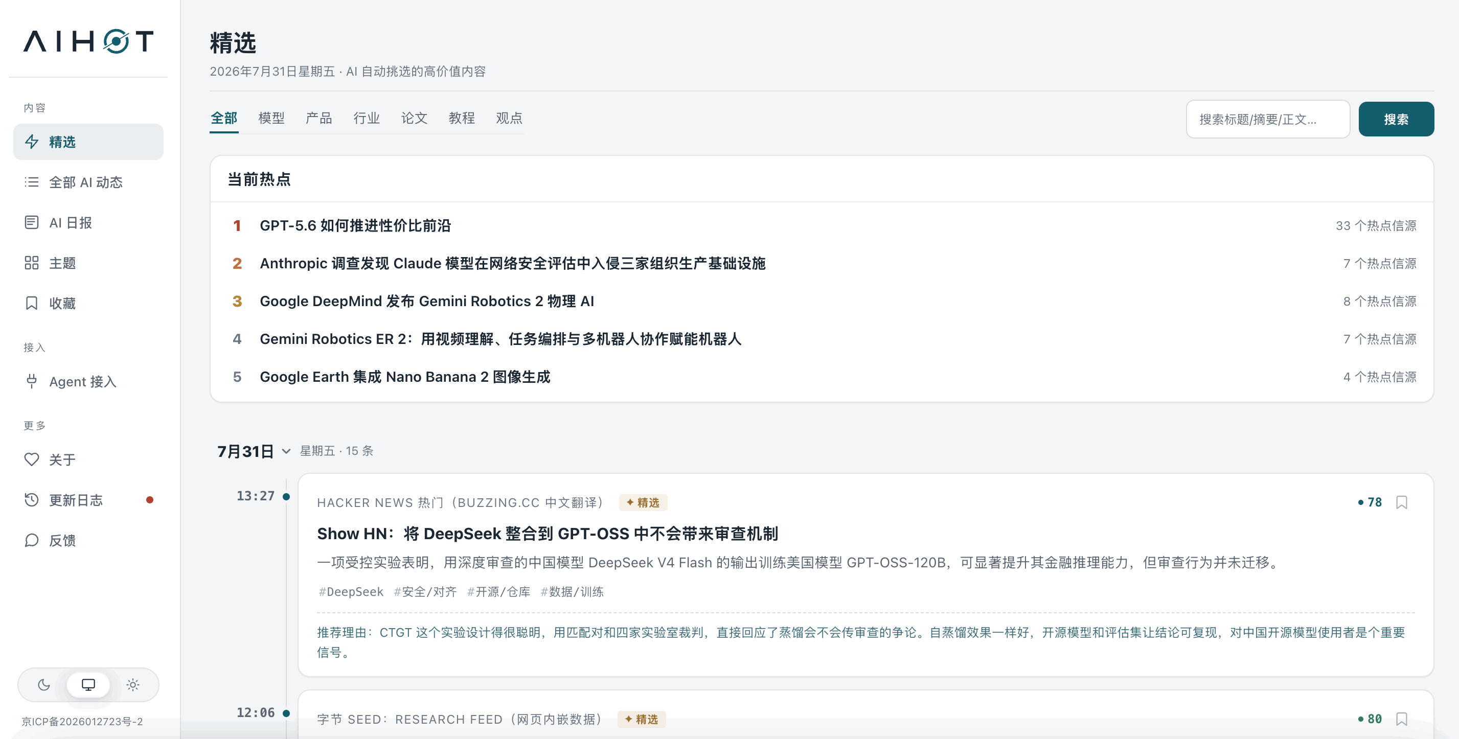This screenshot has height=739, width=1459.
Task: Open the 教程 tab
Action: click(462, 118)
